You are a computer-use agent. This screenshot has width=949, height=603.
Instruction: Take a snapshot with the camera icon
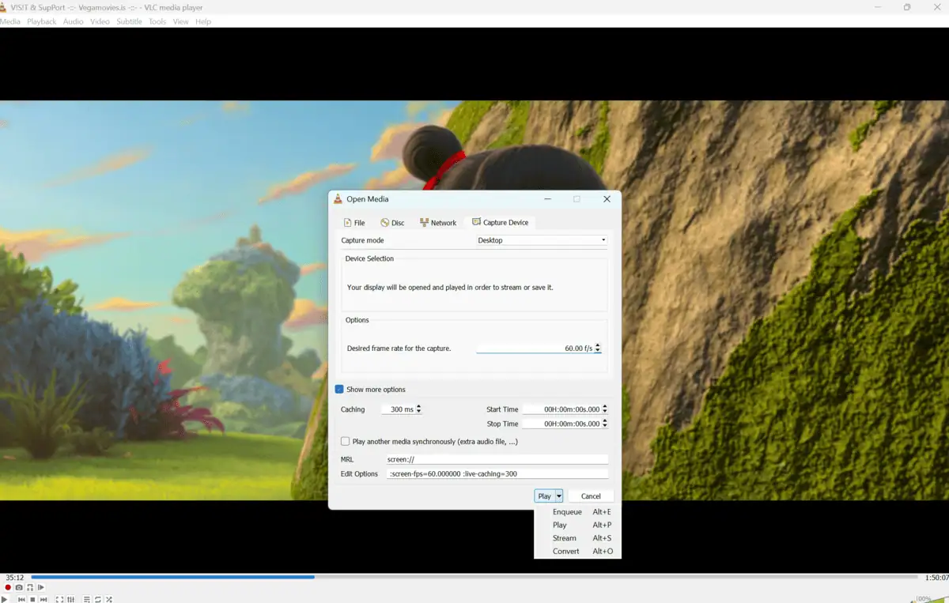pyautogui.click(x=19, y=588)
